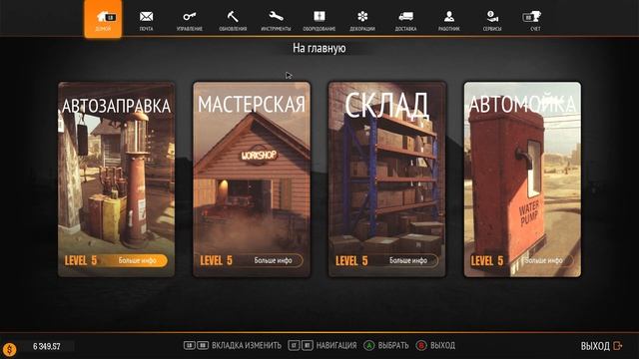
Task: Click the НАВИГАЦИЯ hint text
Action: [336, 346]
